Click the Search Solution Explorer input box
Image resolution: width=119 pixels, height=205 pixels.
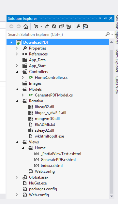pos(55,35)
